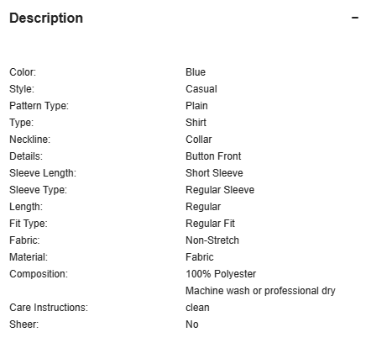This screenshot has height=343, width=371.
Task: Click the Collar neckline value
Action: pyautogui.click(x=199, y=140)
